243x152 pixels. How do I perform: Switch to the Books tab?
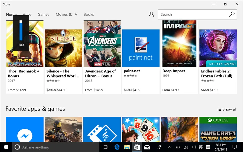(89, 14)
